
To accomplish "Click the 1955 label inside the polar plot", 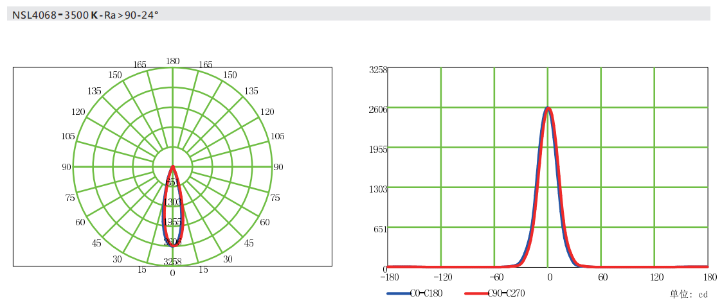I will click(x=173, y=222).
